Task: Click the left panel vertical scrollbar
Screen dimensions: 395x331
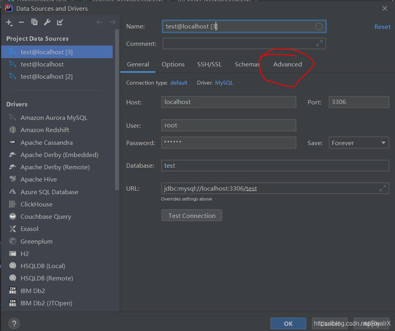Action: (117, 110)
